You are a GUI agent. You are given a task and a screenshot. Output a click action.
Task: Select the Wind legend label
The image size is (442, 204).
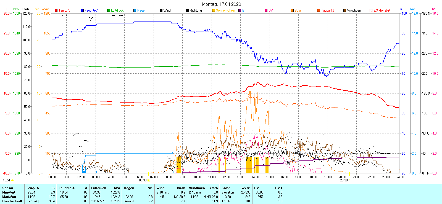(167, 10)
